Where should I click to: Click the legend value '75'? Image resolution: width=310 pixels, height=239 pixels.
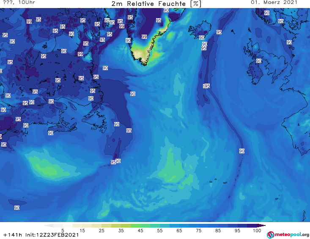(x=198, y=231)
